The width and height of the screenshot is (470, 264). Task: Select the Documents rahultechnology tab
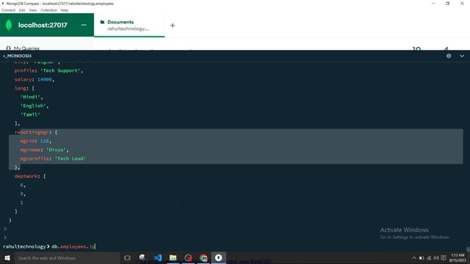129,25
